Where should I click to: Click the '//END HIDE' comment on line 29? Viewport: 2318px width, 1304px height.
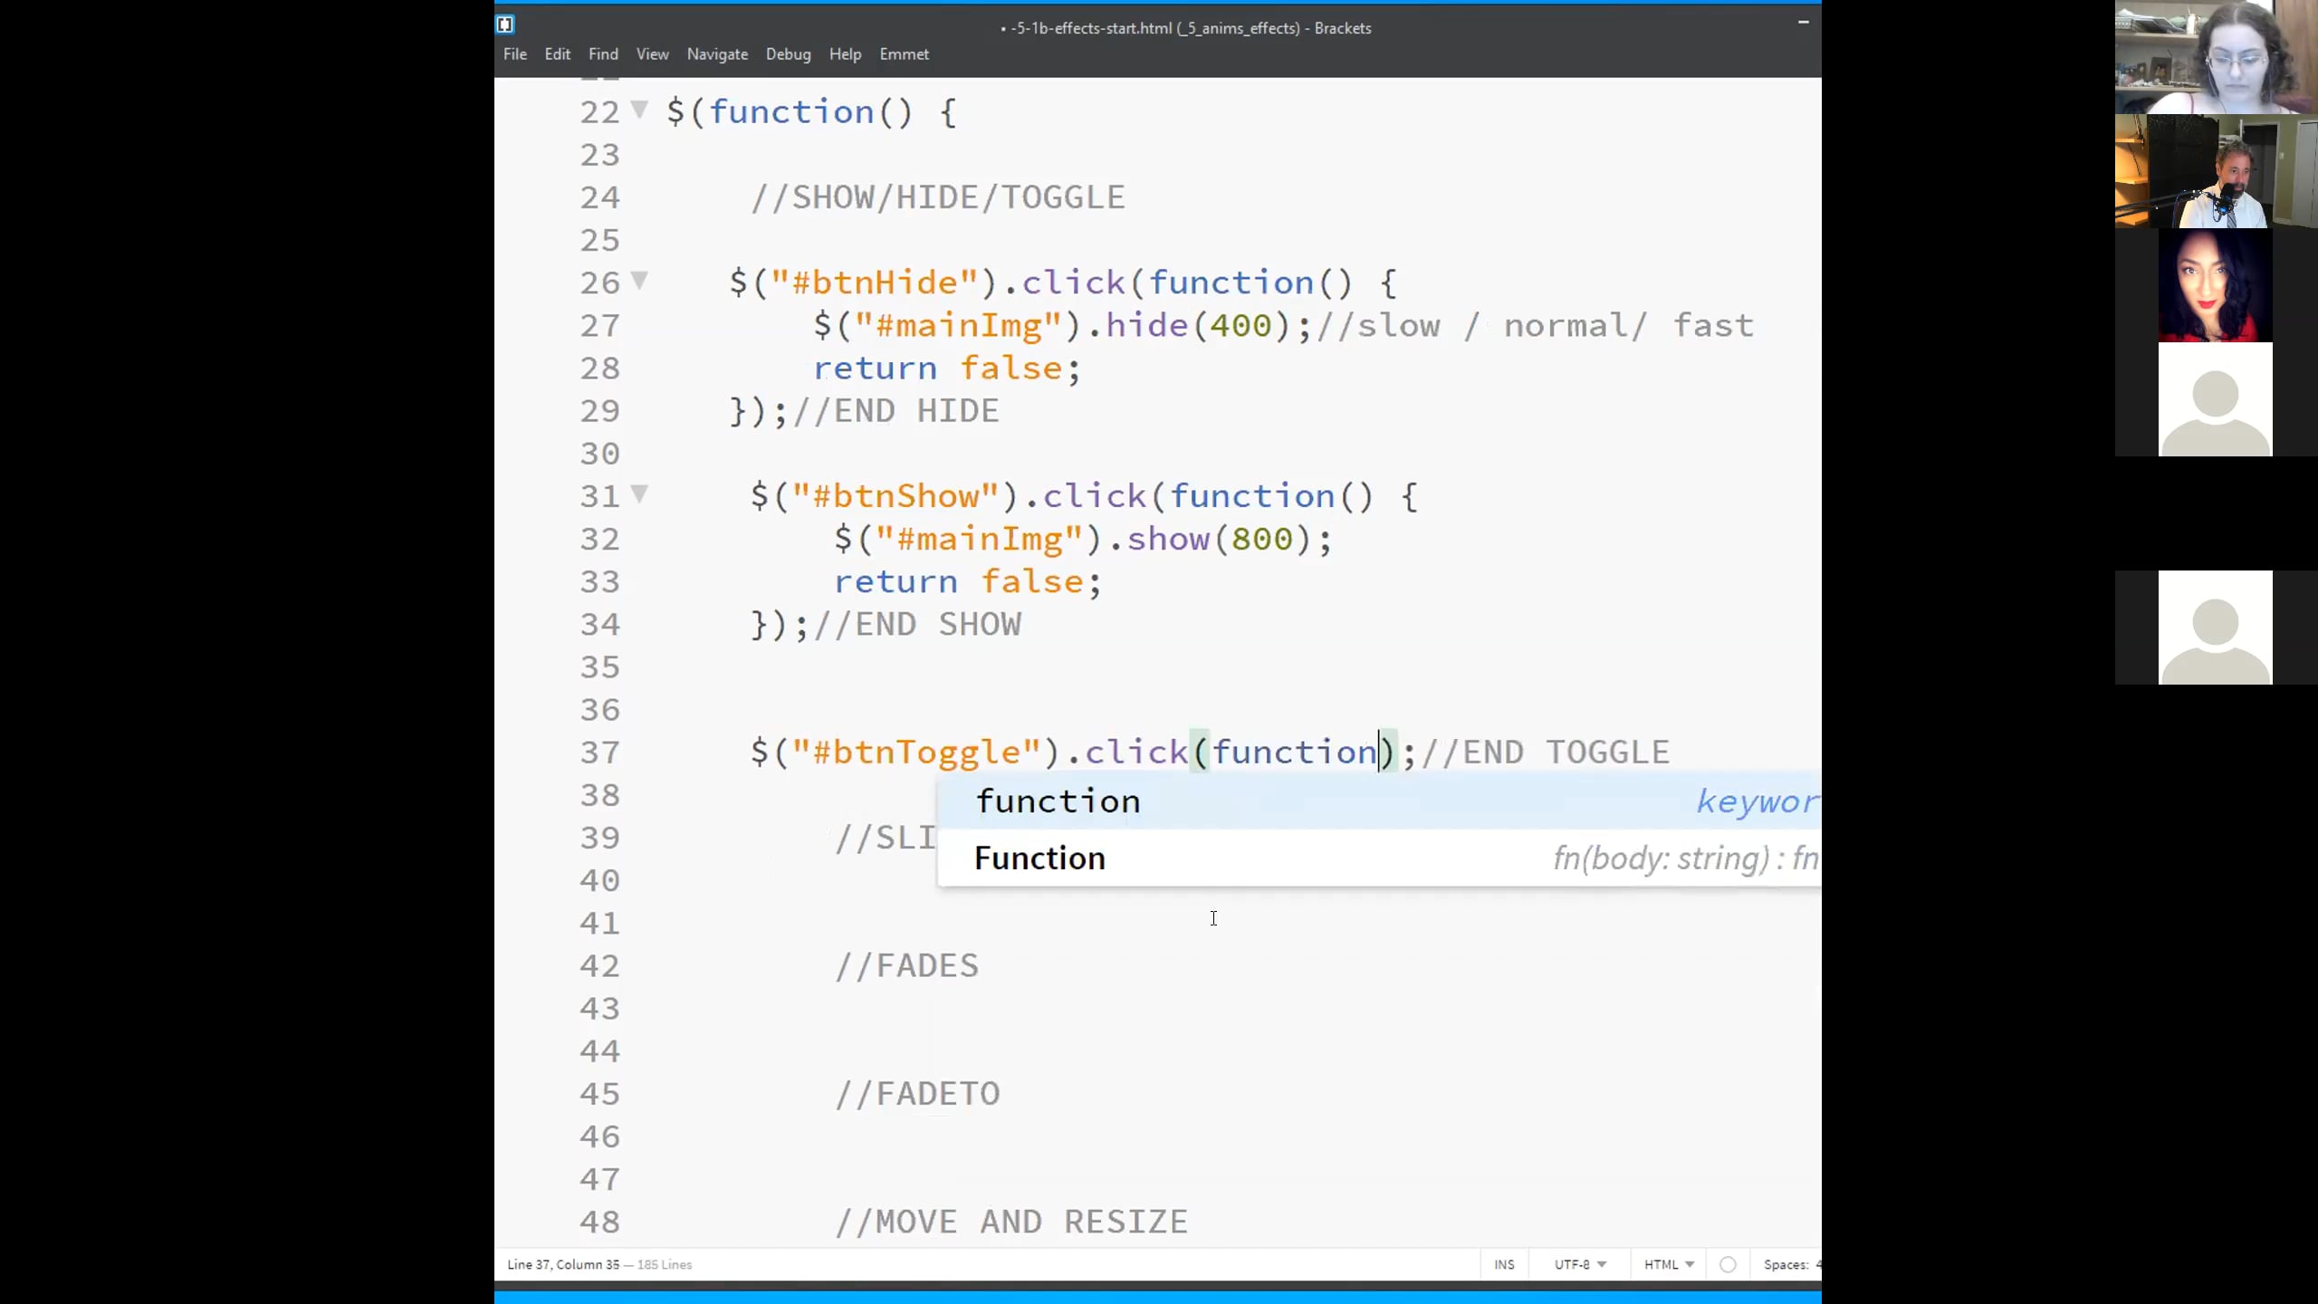pos(896,411)
